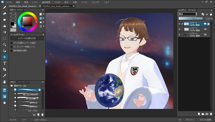The height and width of the screenshot is (122, 215).
Task: Select the Hand tool
Action: click(4, 82)
